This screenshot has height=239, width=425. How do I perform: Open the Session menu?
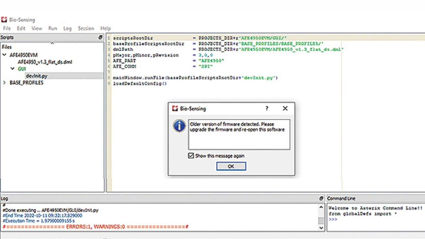pos(86,29)
